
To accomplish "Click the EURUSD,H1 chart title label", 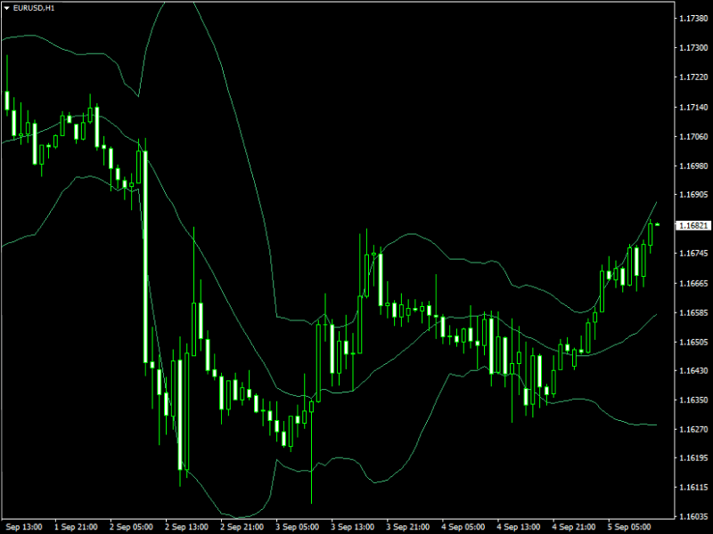I will click(34, 8).
